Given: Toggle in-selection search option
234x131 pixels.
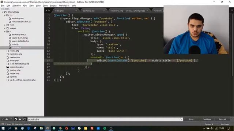Looking at the screenshot, I should (20, 119).
